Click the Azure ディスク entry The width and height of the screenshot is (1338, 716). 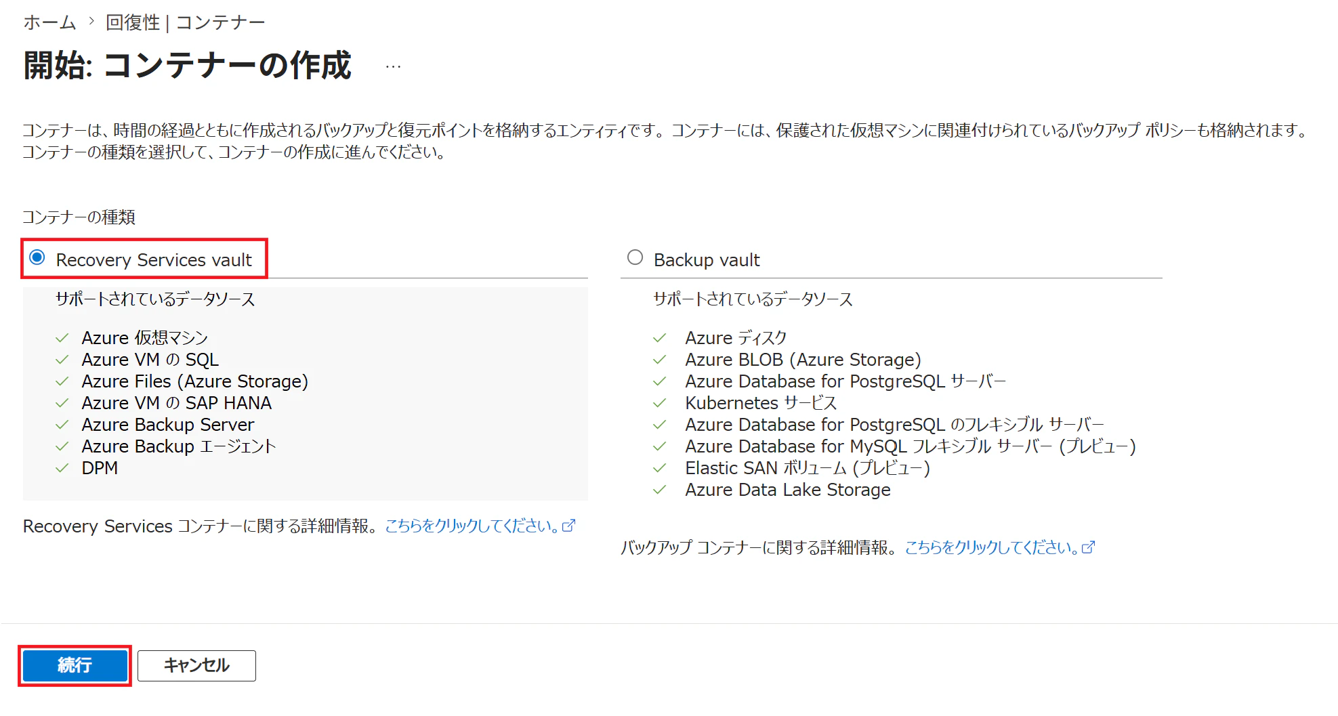[x=736, y=338]
